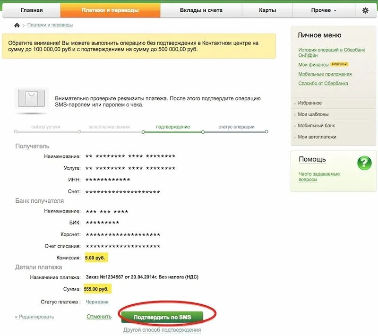Click the Банк получателя section heading
Screen dimensions: 378x336
[40, 201]
